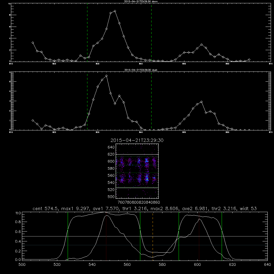Viewport: 274px width, 274px height.
Task: Select the 'thr2 3.216' value
Action: (224, 209)
